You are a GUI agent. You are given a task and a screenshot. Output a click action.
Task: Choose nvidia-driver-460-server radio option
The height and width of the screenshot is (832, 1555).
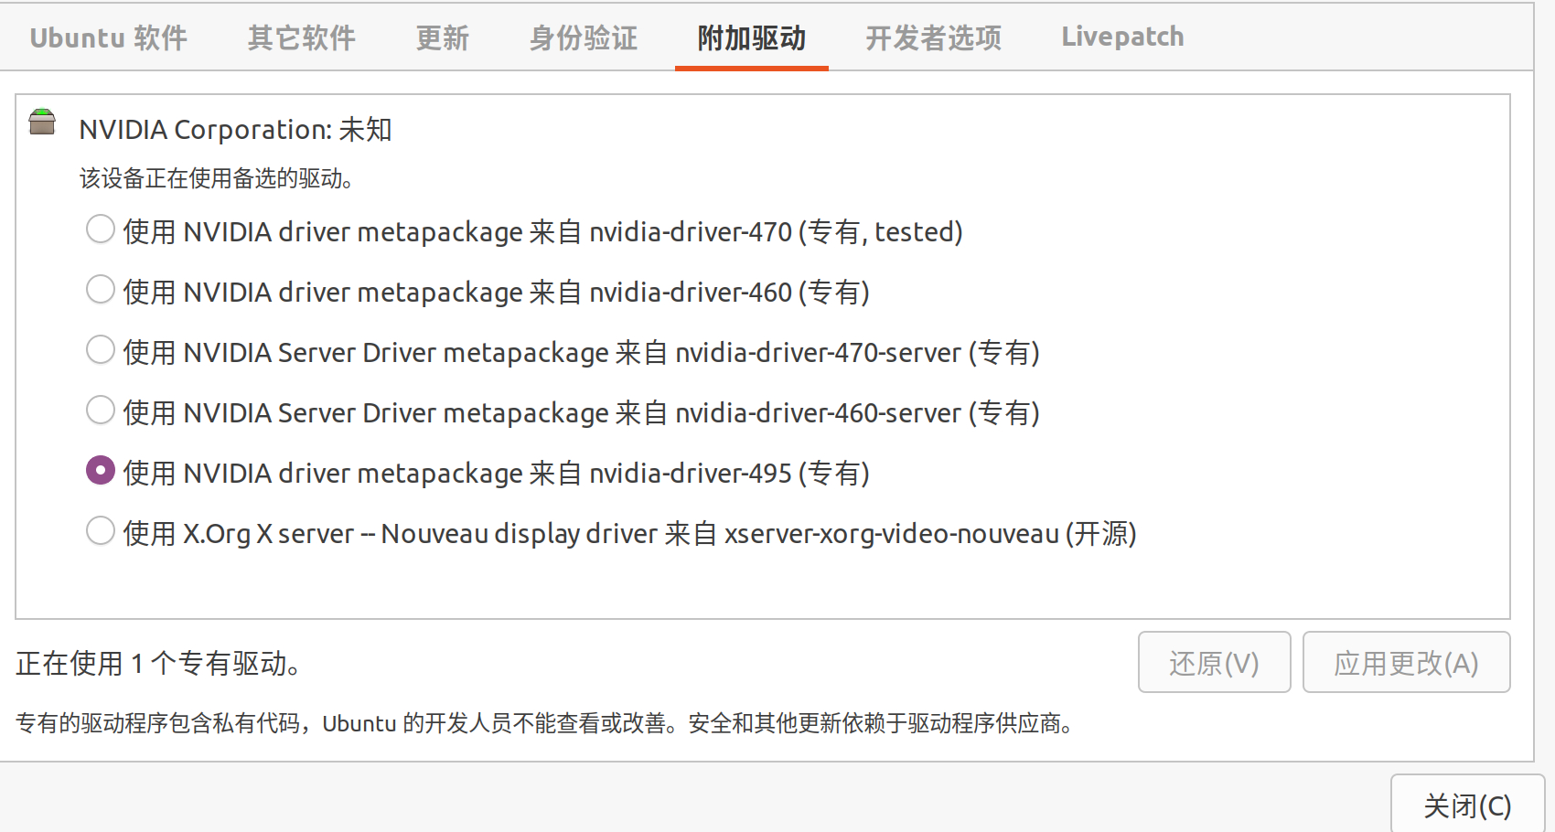click(x=101, y=410)
